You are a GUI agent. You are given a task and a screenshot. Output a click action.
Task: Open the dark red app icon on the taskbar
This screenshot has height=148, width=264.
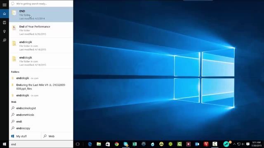point(189,144)
